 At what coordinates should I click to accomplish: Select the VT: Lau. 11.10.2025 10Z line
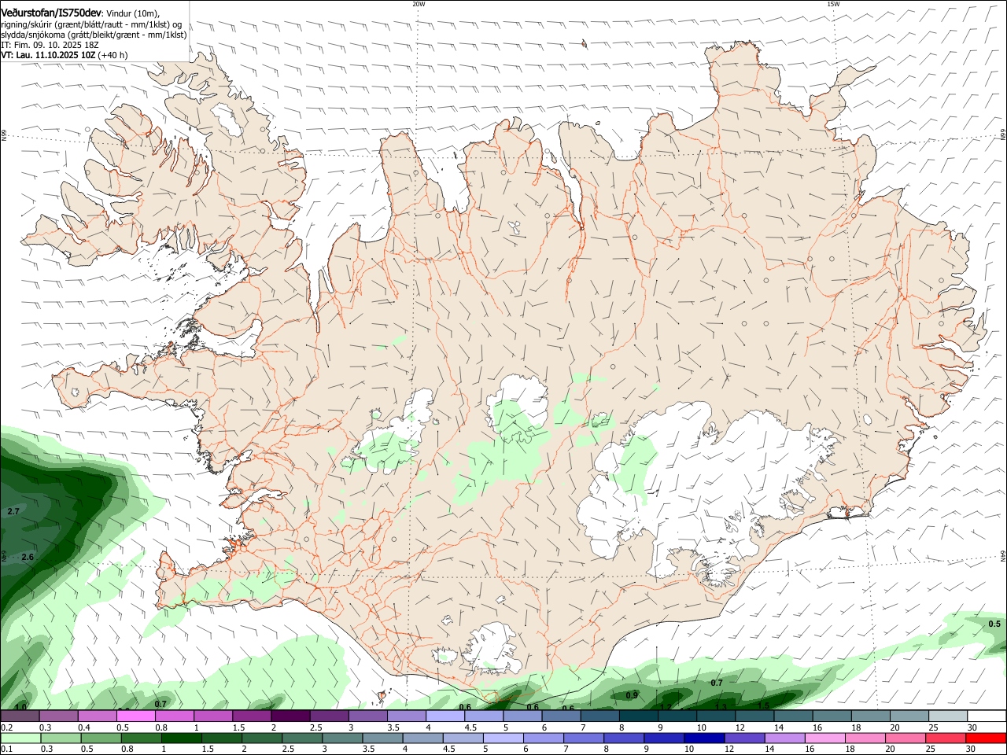click(x=65, y=55)
